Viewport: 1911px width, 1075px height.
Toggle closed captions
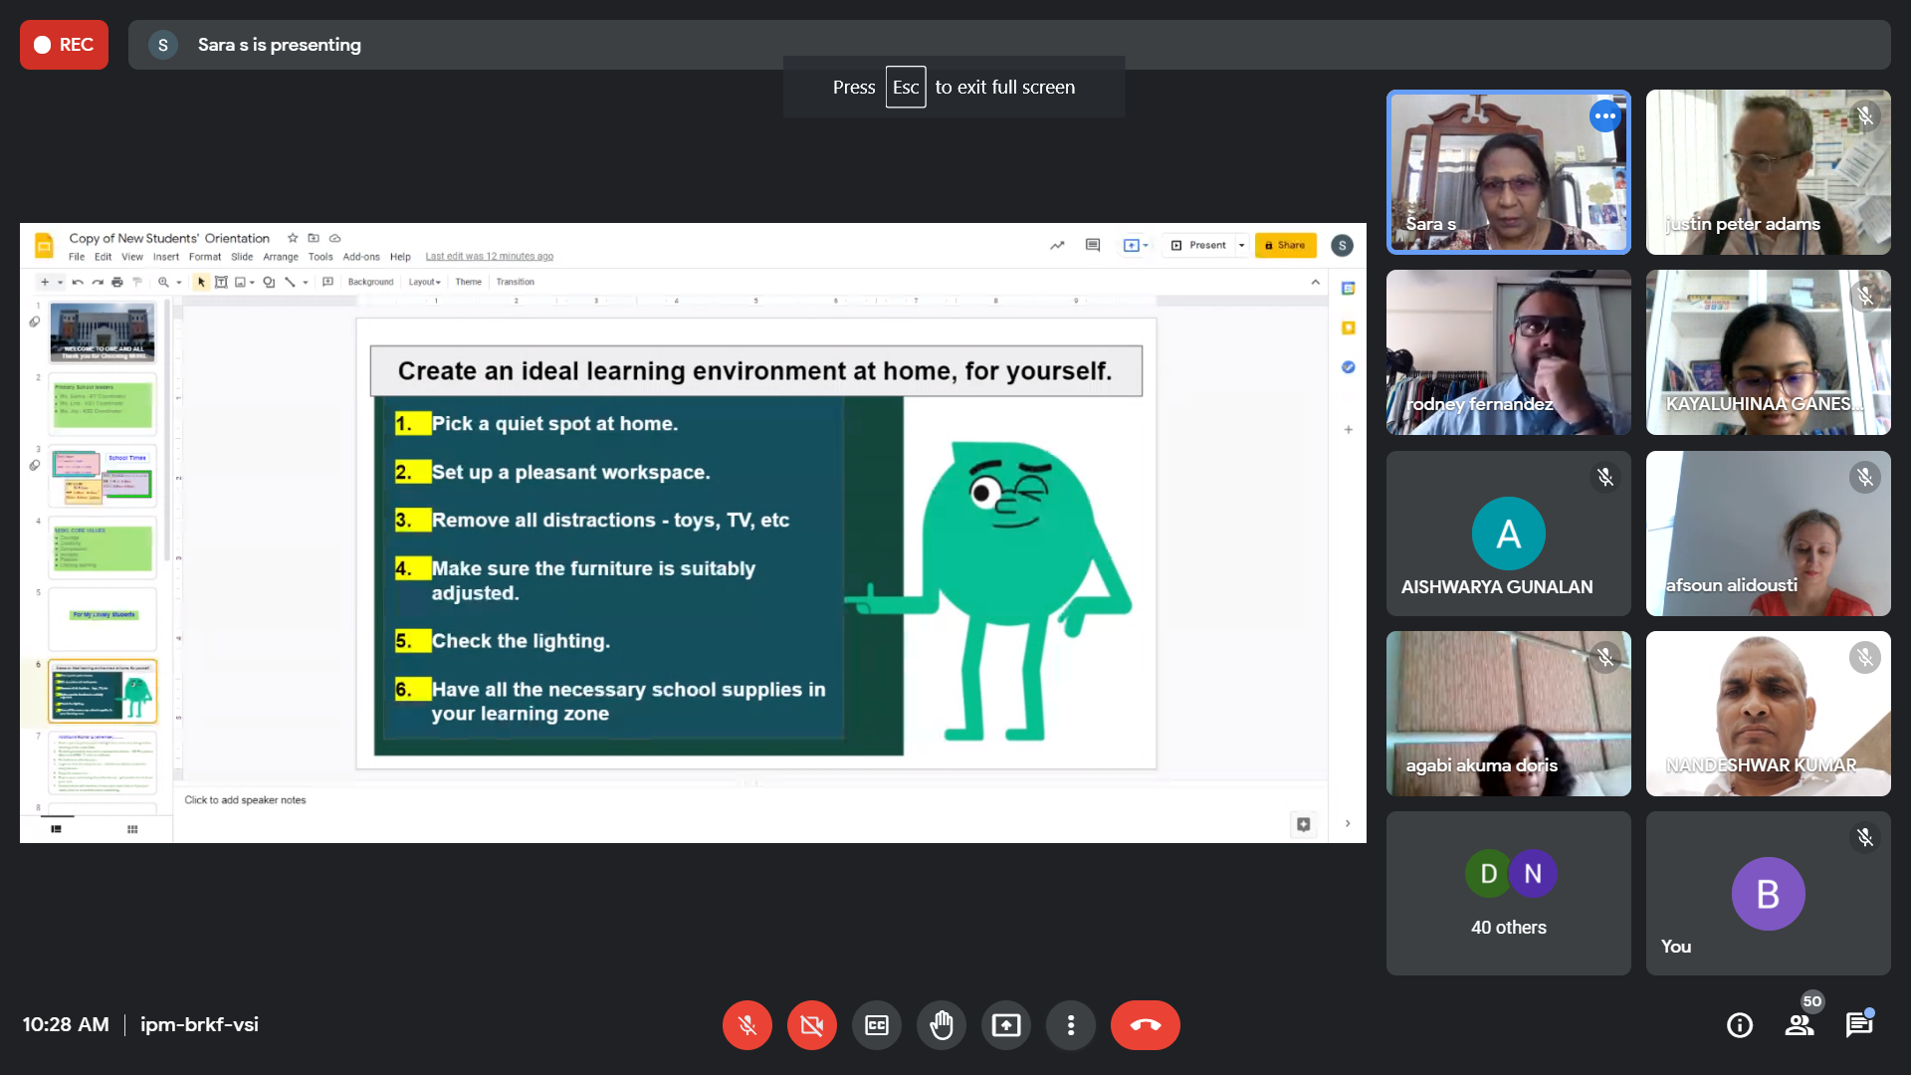877,1025
